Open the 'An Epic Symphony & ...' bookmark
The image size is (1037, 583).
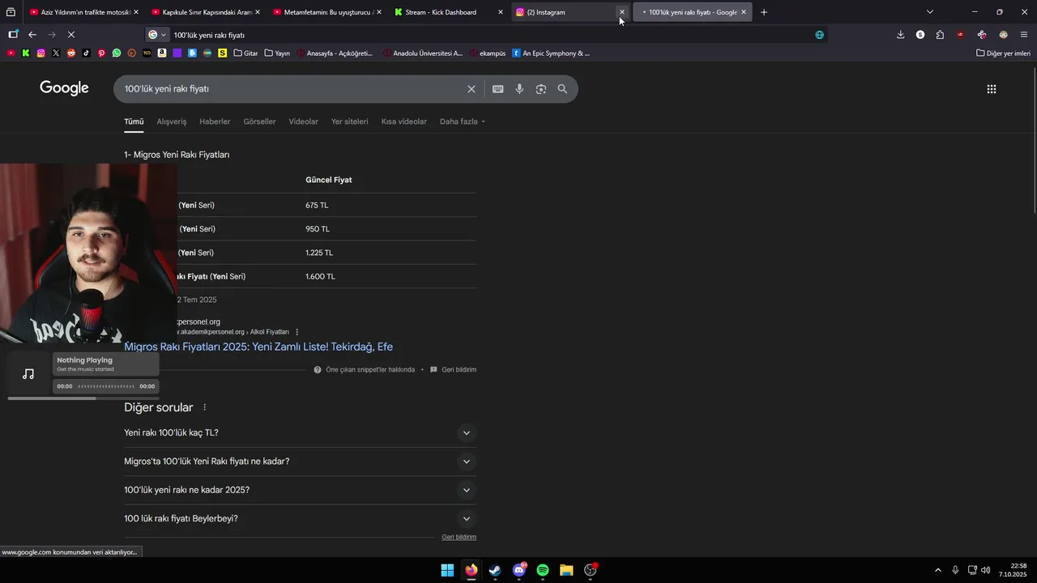point(551,53)
